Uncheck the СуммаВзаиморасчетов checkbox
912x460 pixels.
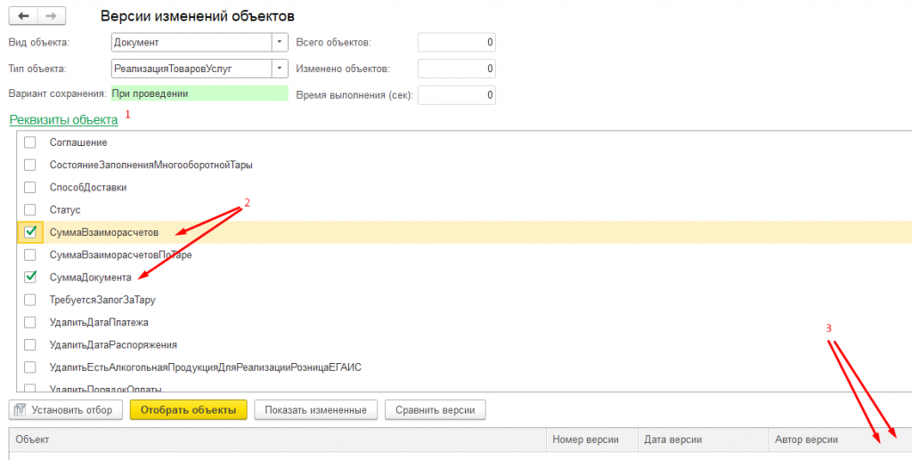click(x=30, y=232)
